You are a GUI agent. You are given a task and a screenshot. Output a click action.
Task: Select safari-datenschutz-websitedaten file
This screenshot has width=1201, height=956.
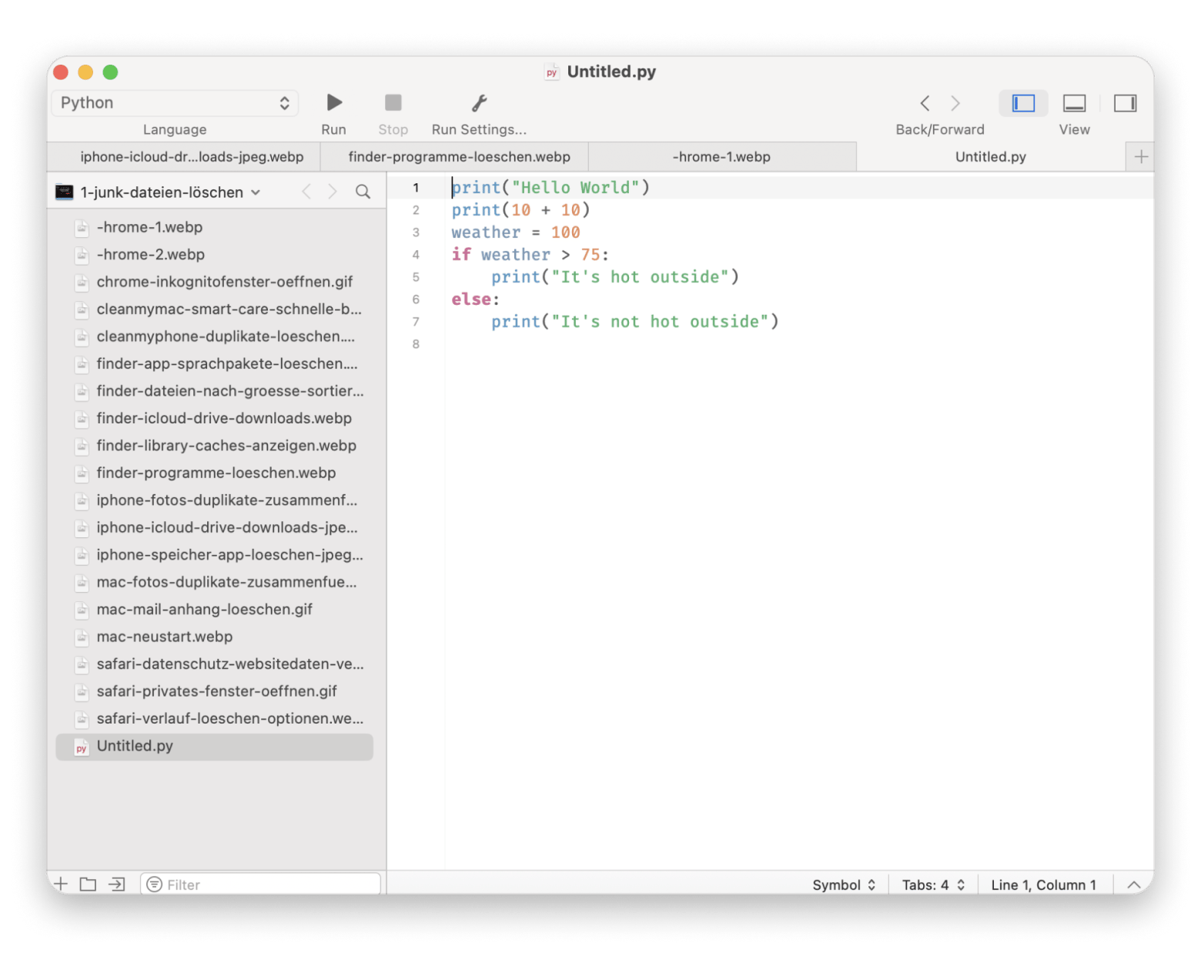click(215, 664)
